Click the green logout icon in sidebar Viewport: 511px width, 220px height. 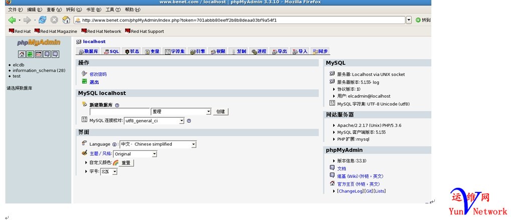[x=30, y=54]
